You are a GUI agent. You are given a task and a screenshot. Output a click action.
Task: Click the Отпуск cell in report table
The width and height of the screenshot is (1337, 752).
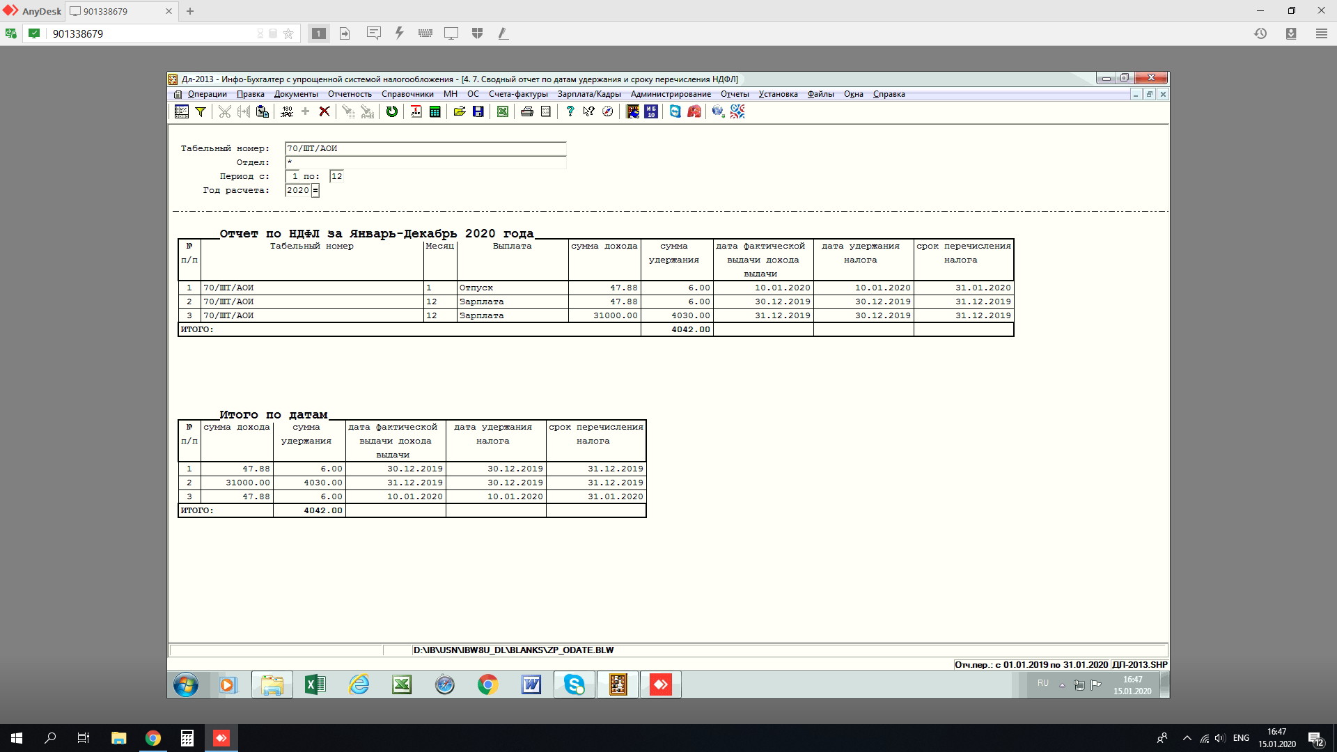[513, 288]
